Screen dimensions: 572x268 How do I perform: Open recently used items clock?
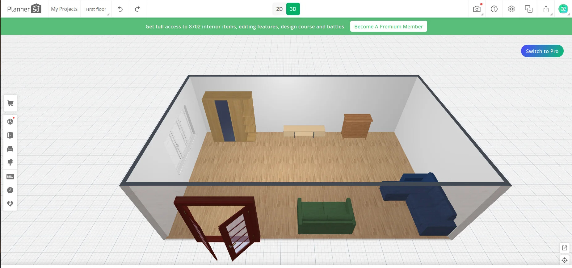(10, 190)
